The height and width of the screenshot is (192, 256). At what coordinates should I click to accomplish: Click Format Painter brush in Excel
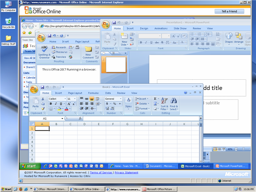click(x=43, y=108)
